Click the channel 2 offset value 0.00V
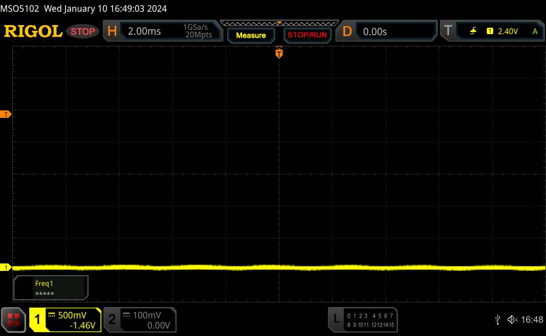The height and width of the screenshot is (336, 546). coord(158,325)
